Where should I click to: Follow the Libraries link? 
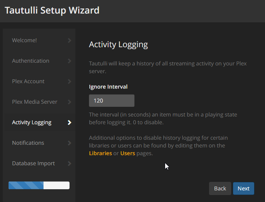[100, 153]
